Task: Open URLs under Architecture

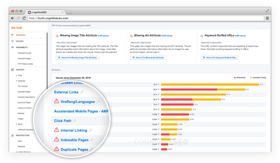Action: [x=20, y=141]
